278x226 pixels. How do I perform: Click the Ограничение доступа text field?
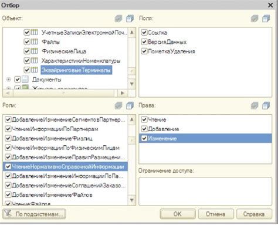coord(205,191)
